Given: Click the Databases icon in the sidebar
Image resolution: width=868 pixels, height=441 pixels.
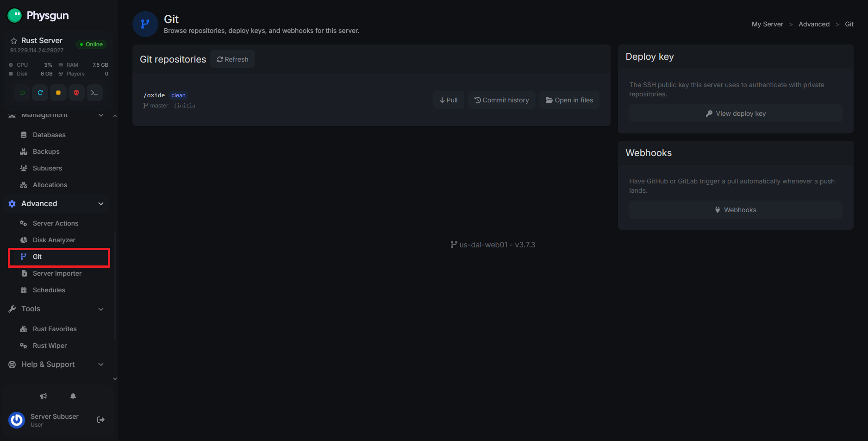Looking at the screenshot, I should (24, 135).
